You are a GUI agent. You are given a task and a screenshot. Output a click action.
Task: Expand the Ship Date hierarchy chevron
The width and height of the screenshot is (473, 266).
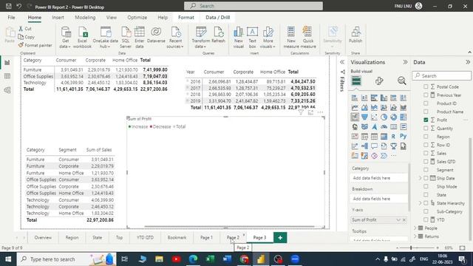pyautogui.click(x=420, y=178)
